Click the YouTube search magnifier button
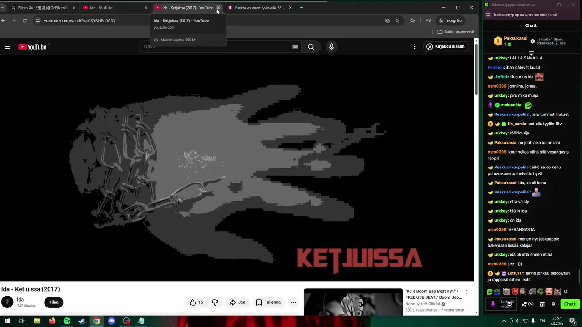This screenshot has width=582, height=327. (x=311, y=47)
